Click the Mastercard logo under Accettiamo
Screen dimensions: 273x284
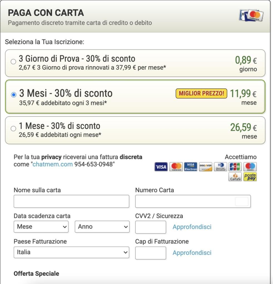coord(176,167)
